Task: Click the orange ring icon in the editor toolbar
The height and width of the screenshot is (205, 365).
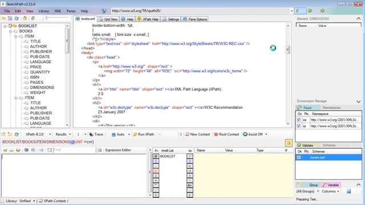Action: [x=18, y=150]
